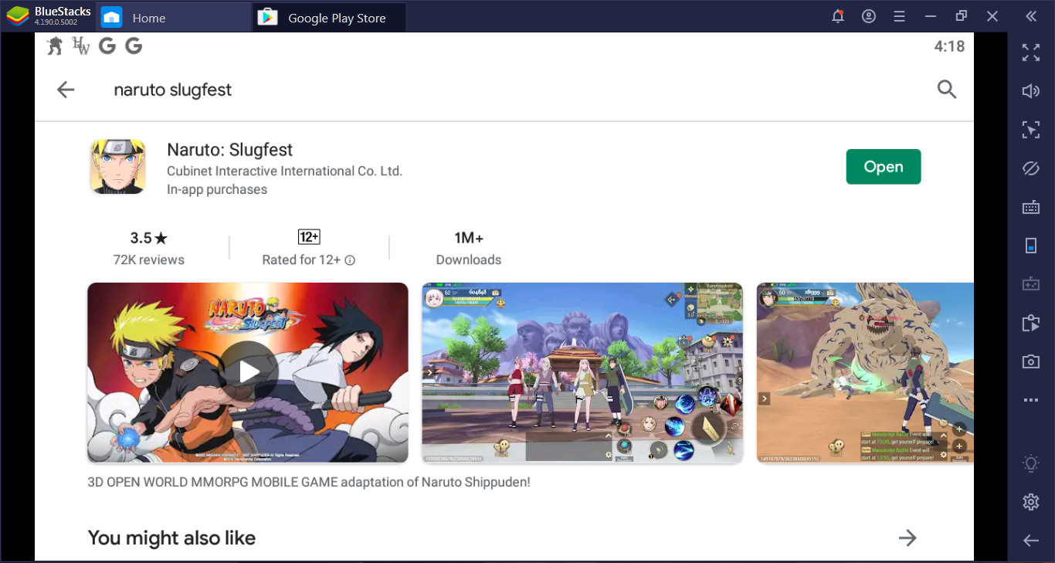The width and height of the screenshot is (1055, 563).
Task: Open the BlueStacks account profile icon
Action: (869, 16)
